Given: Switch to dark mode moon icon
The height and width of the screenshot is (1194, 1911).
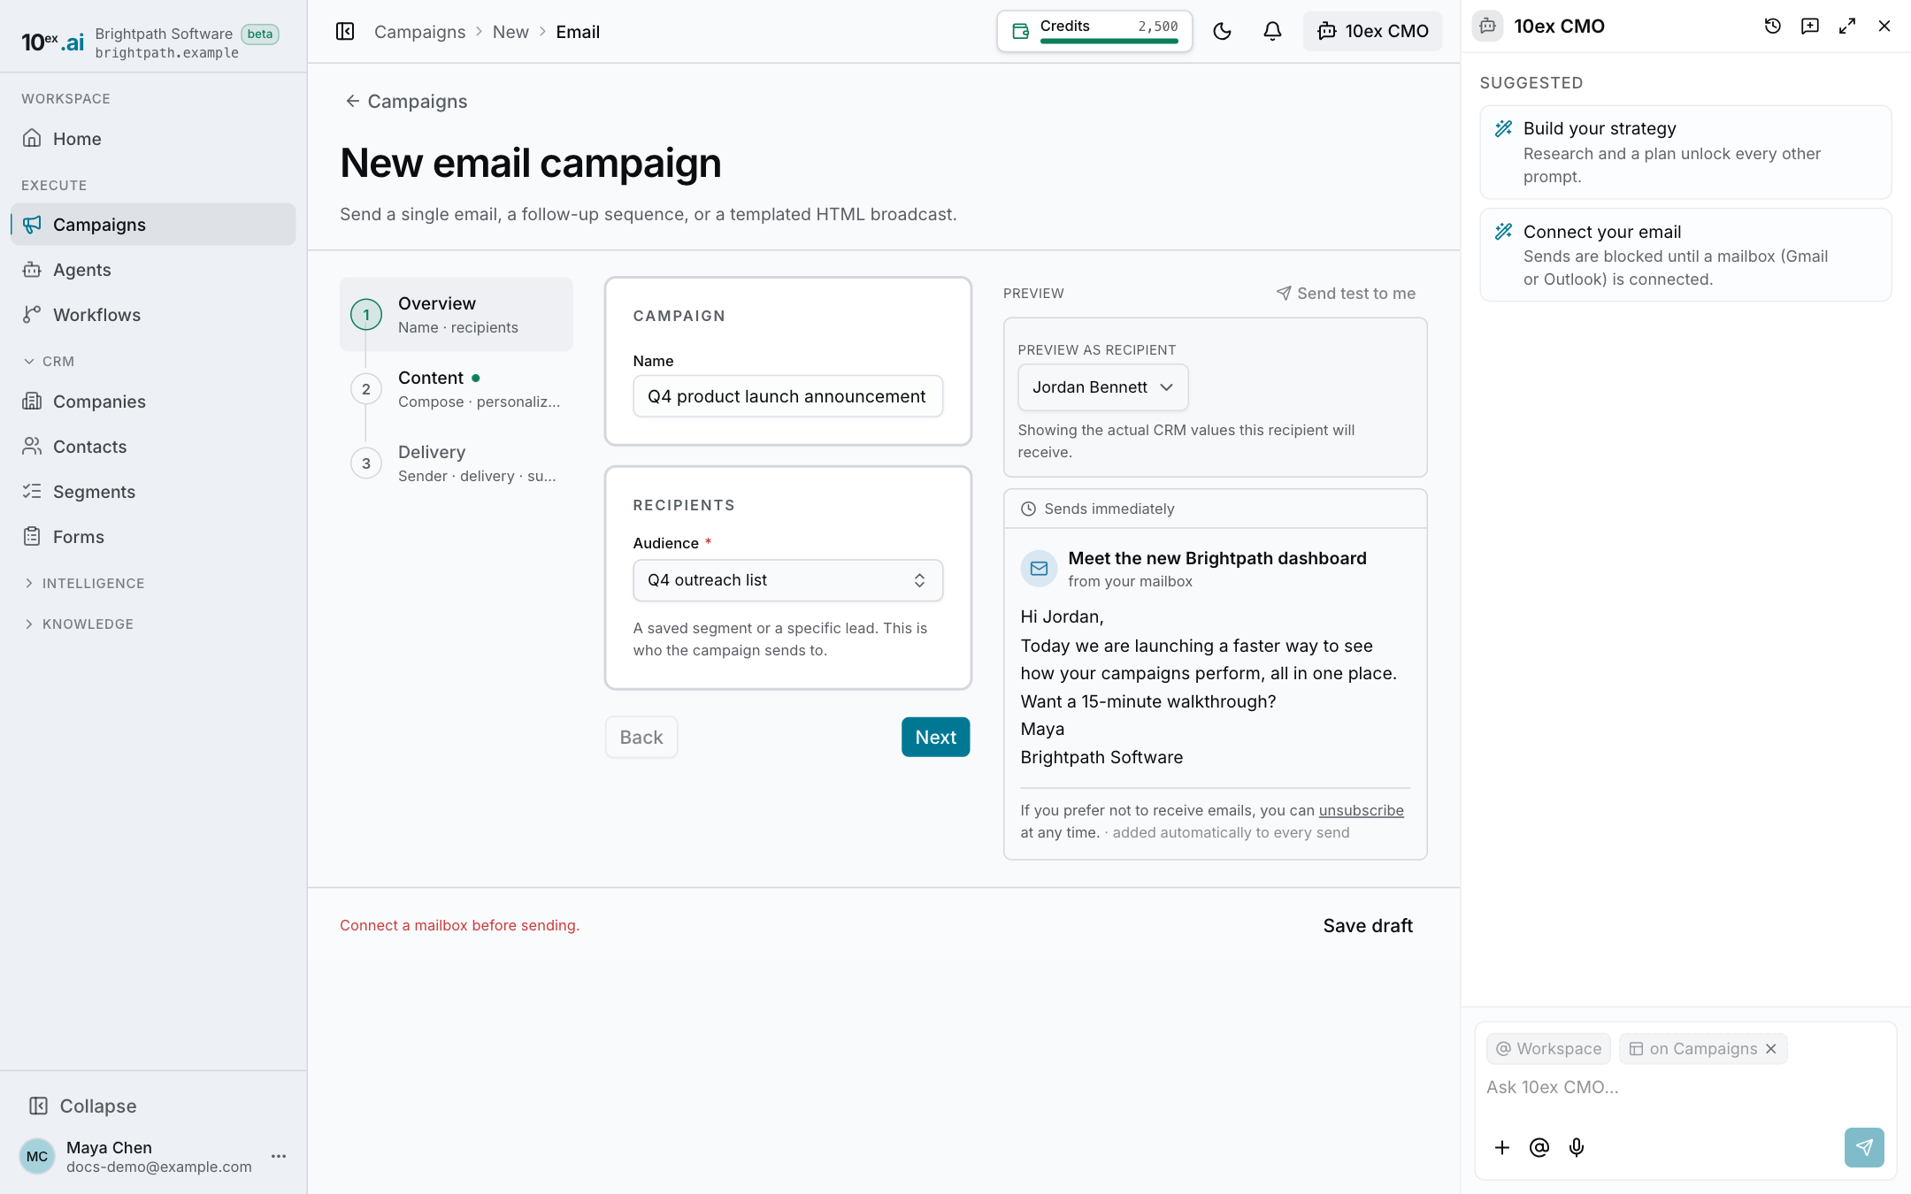Looking at the screenshot, I should coord(1222,32).
